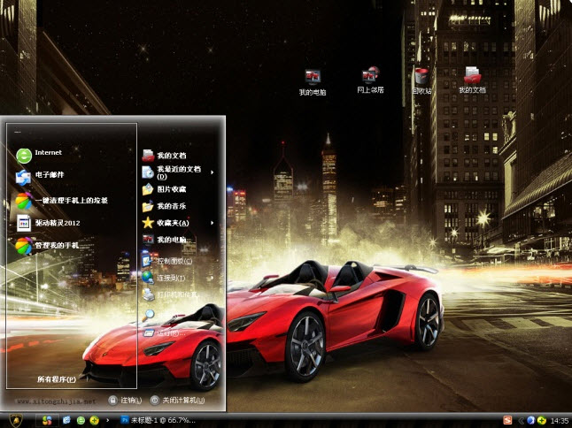Expand All Programs (所有程序) list

pos(57,379)
